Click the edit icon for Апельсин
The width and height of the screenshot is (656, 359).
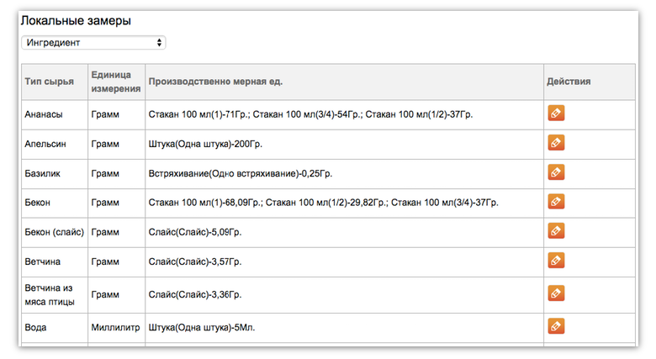click(x=556, y=143)
